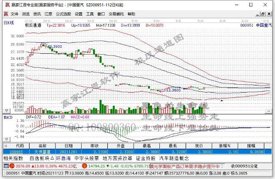Image resolution: width=275 pixels, height=179 pixels.
Task: Select the 000965 code cell
Action: tap(16, 152)
